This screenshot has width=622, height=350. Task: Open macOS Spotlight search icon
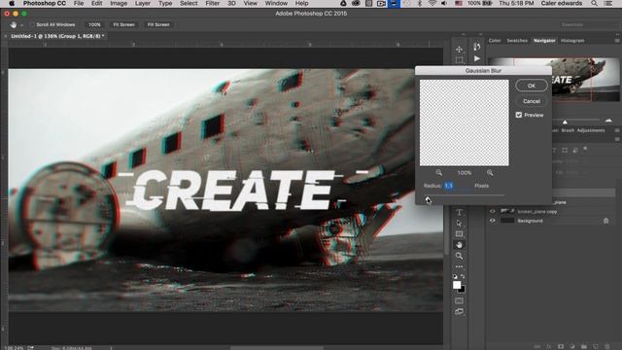coord(594,3)
